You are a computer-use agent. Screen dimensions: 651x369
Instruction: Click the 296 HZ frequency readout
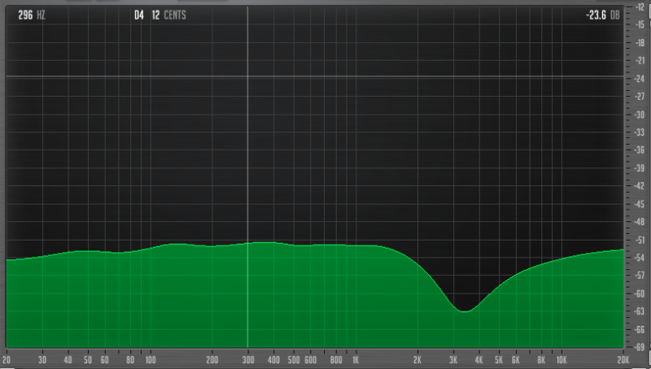31,15
